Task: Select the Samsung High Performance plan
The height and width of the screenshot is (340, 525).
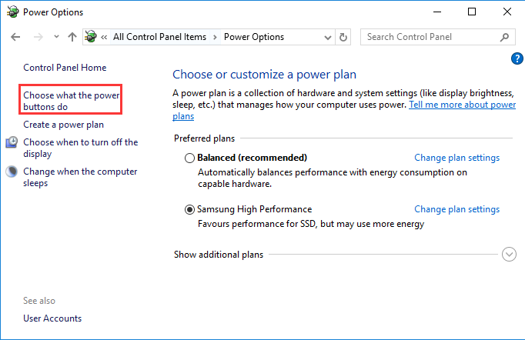Action: point(190,209)
